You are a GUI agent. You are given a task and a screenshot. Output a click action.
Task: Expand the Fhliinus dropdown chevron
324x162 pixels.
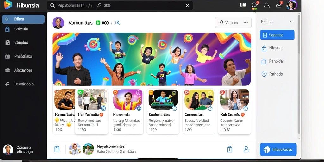pos(291,22)
